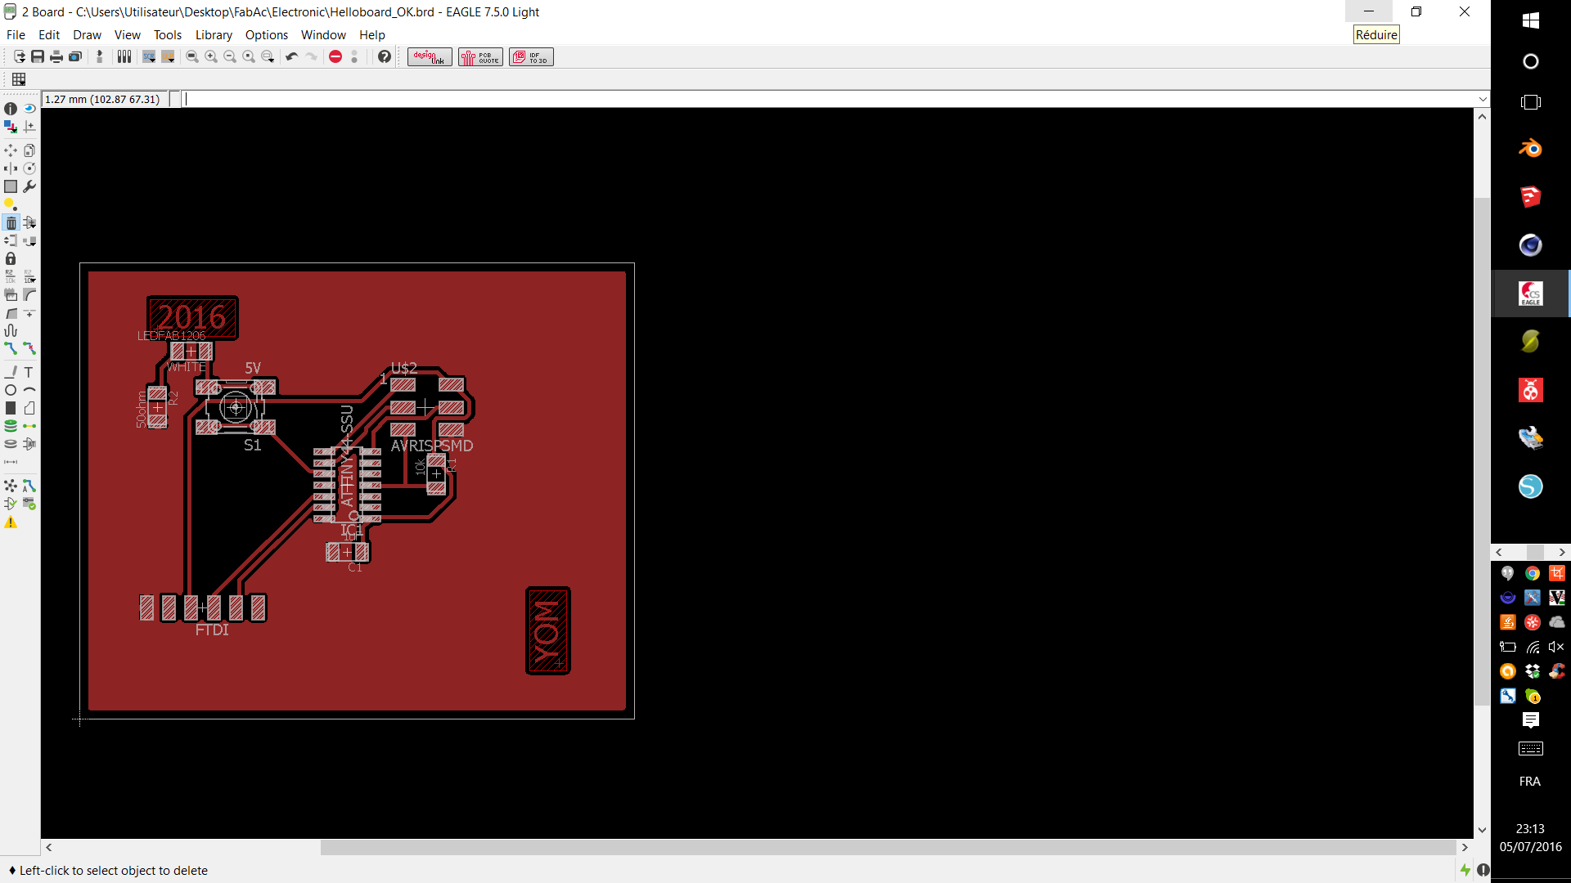
Task: Click the Print icon in toolbar
Action: 56,56
